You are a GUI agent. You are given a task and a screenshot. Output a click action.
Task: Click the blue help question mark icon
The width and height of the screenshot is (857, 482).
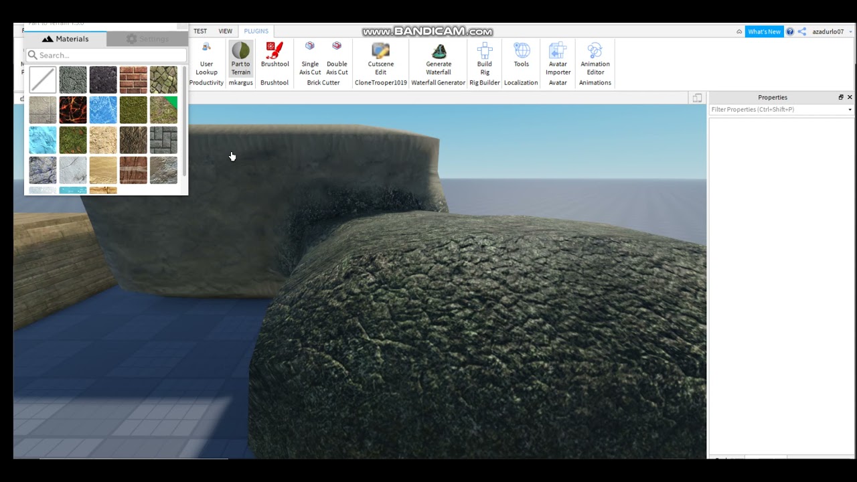[x=790, y=31]
